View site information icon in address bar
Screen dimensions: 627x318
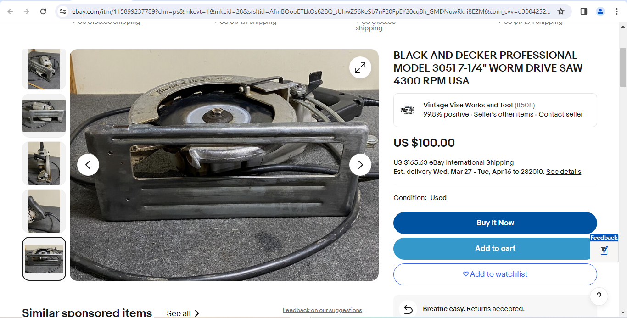pos(63,11)
